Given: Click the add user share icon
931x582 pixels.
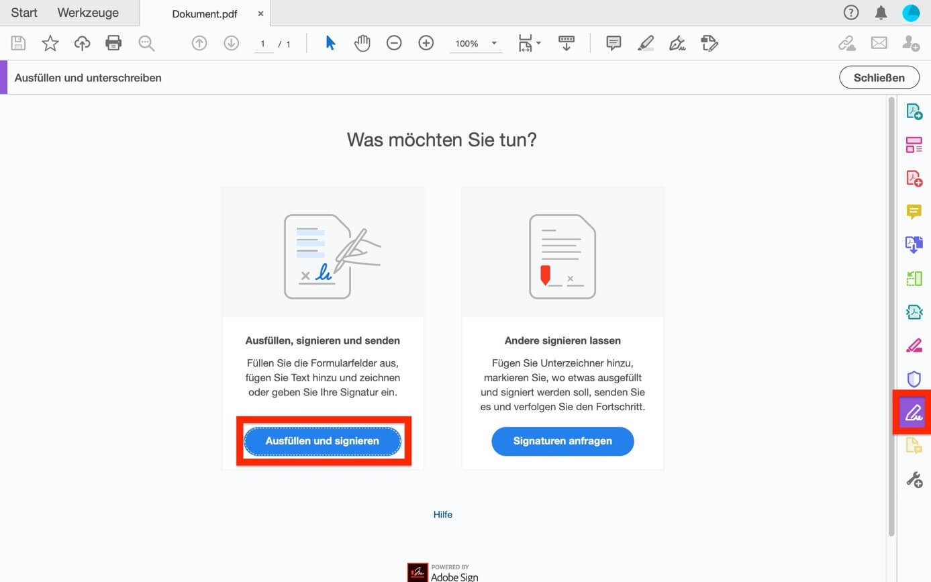Looking at the screenshot, I should [x=911, y=44].
